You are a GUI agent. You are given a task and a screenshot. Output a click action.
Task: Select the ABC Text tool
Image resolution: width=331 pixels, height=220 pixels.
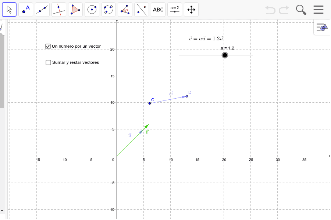158,10
